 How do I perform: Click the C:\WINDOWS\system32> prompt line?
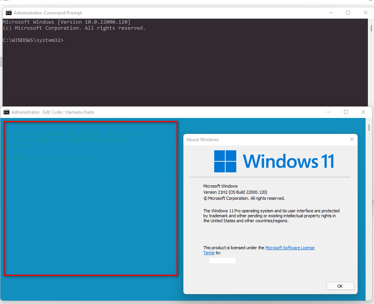coord(33,40)
